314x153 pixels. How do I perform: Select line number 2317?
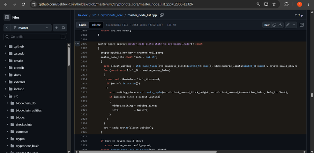(84, 92)
